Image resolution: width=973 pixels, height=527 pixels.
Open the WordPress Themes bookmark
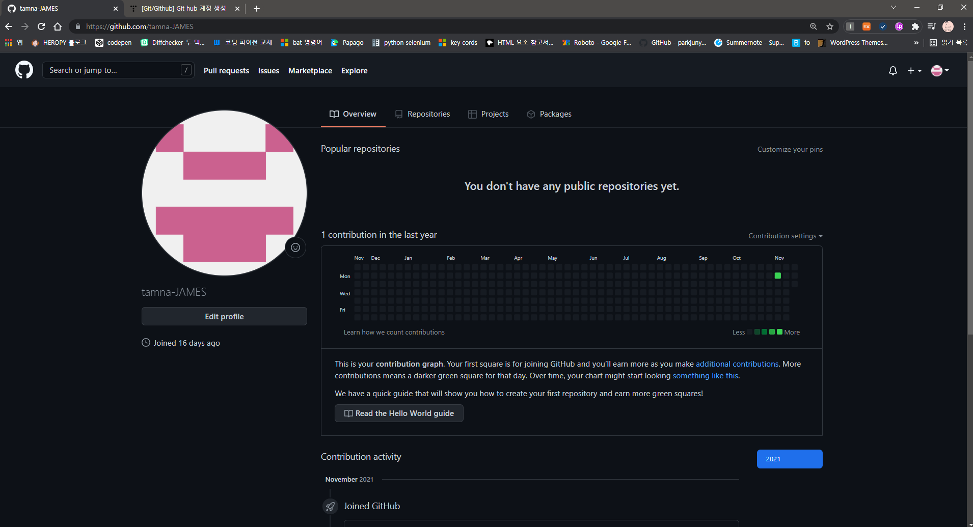[853, 43]
